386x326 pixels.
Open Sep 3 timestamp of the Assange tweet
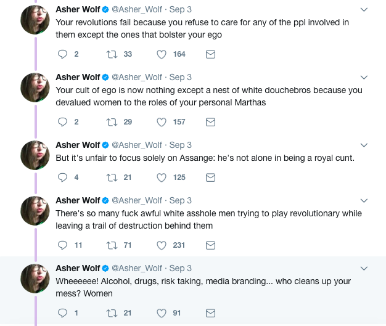(180, 145)
